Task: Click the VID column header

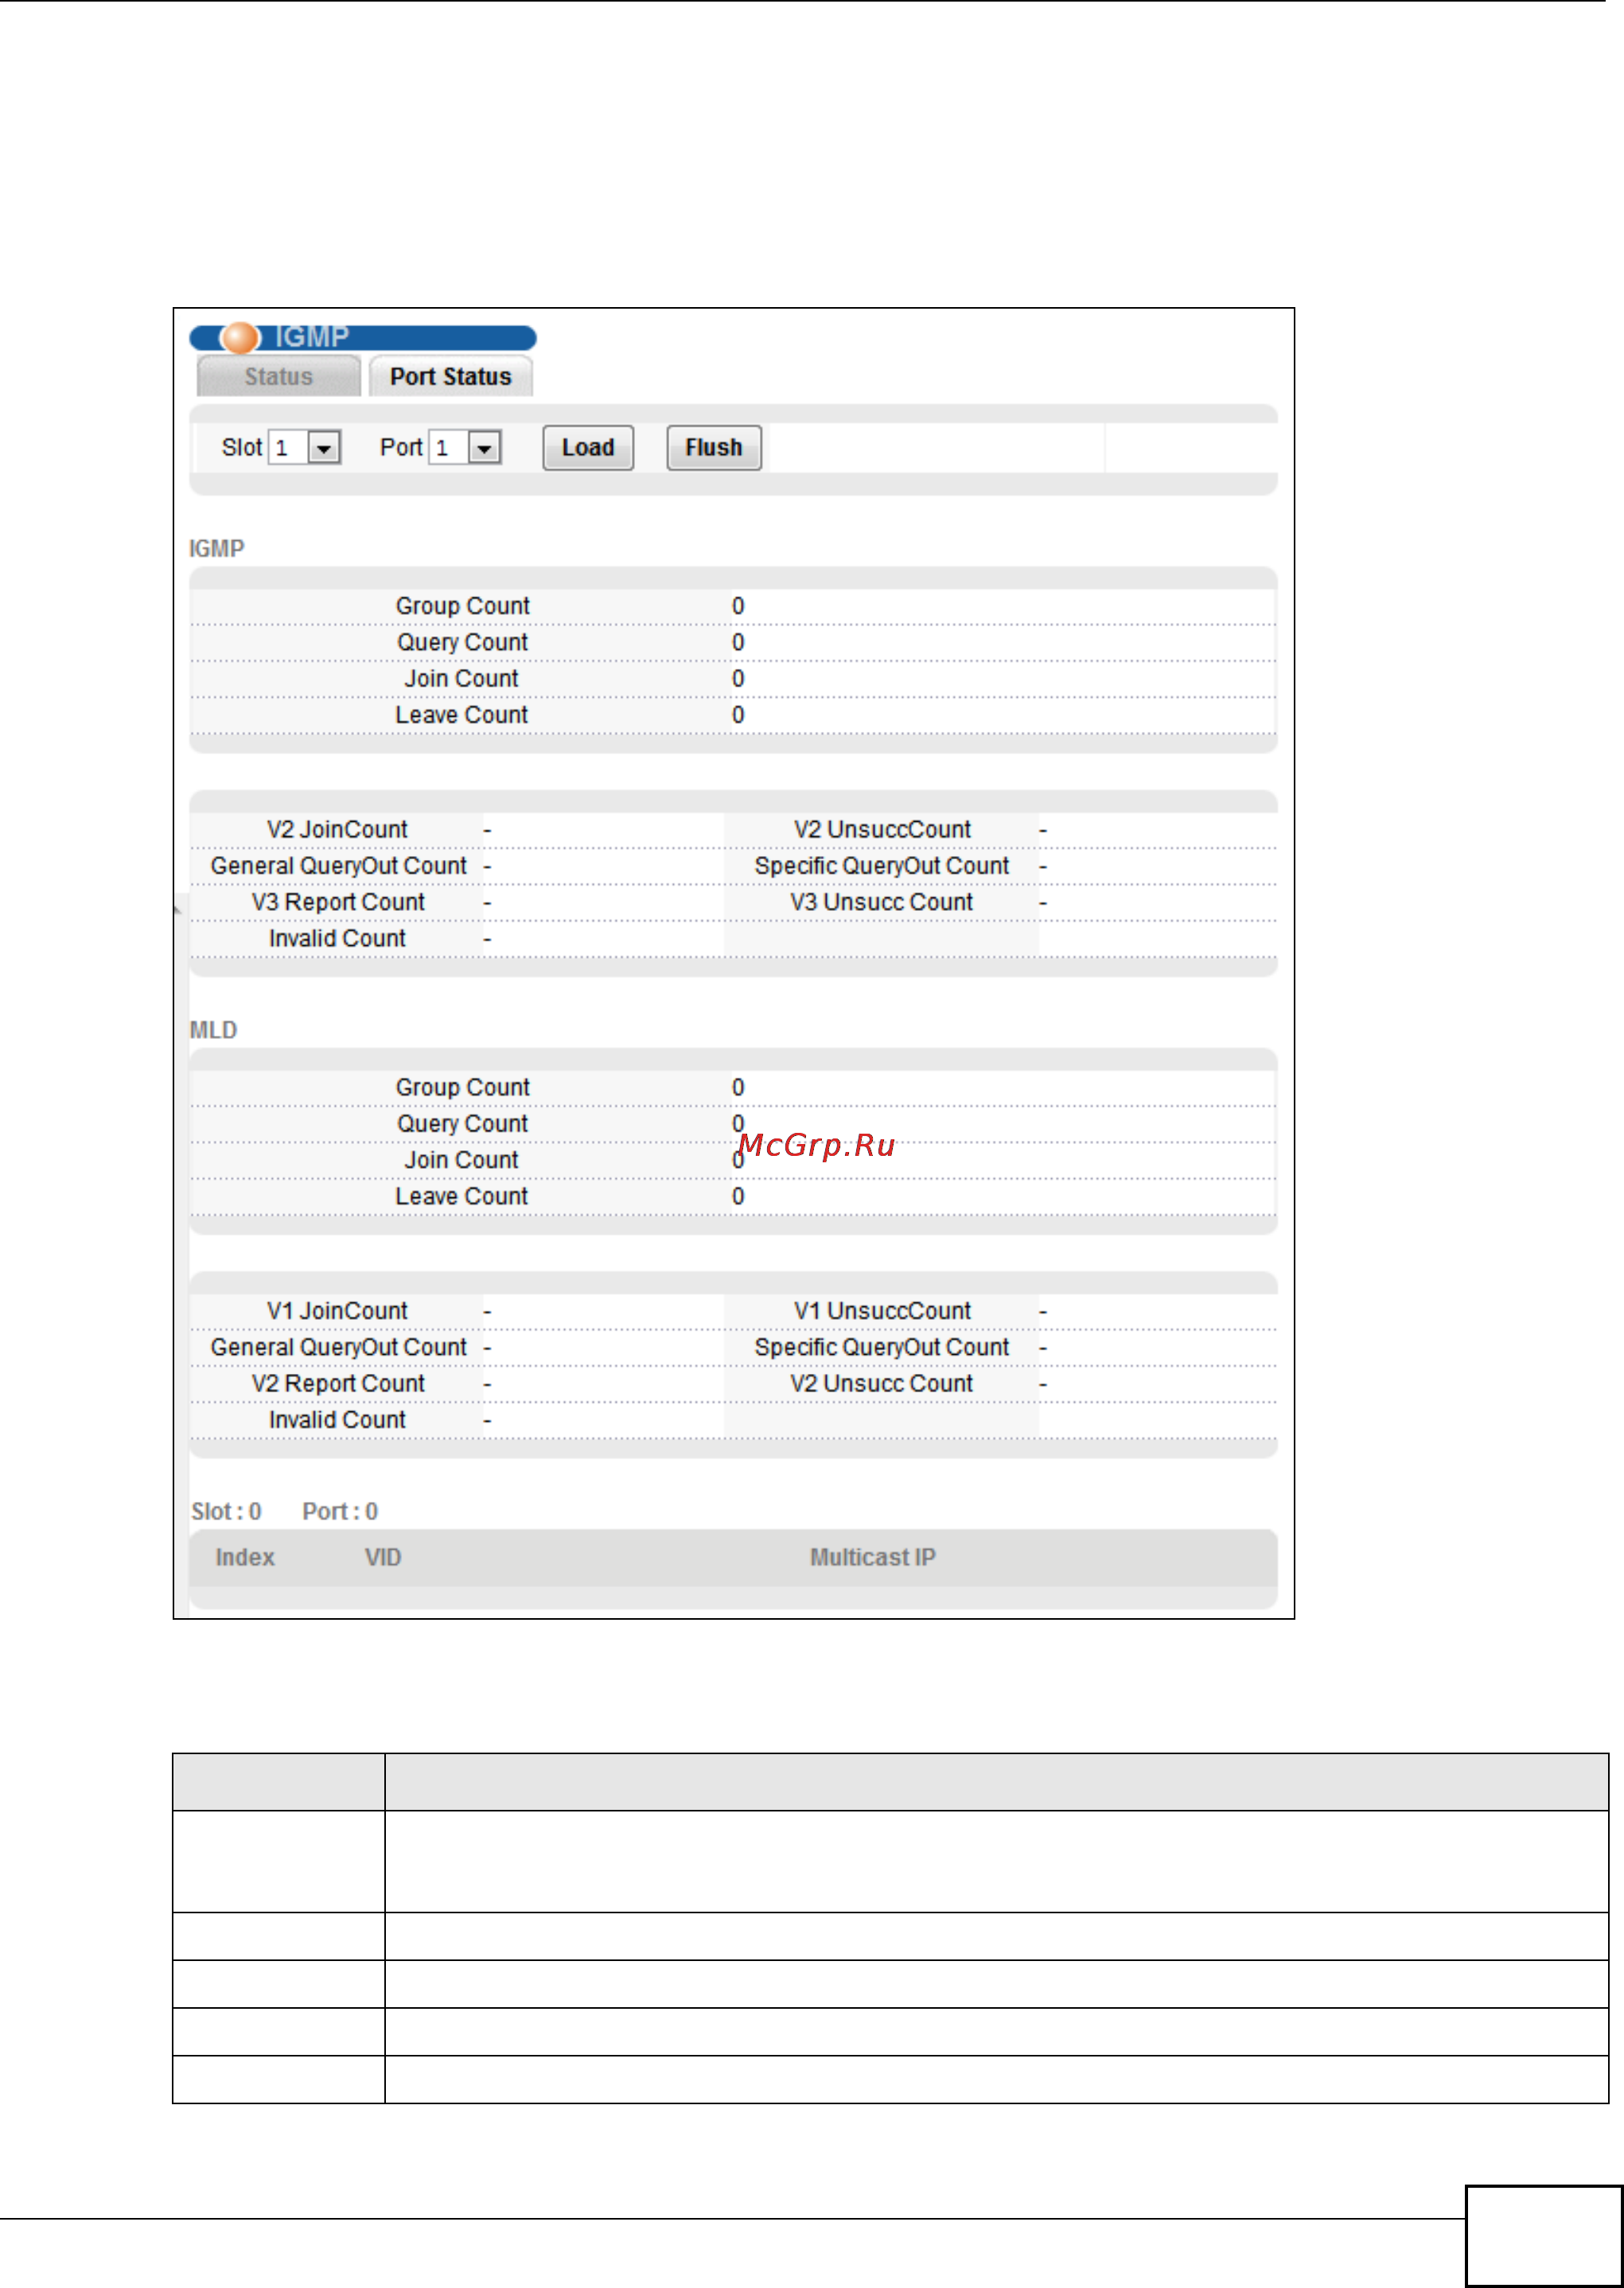Action: pos(382,1558)
